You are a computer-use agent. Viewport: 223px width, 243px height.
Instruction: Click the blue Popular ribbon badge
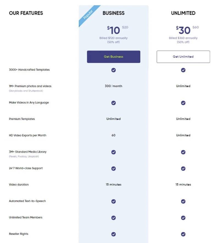coord(88,15)
